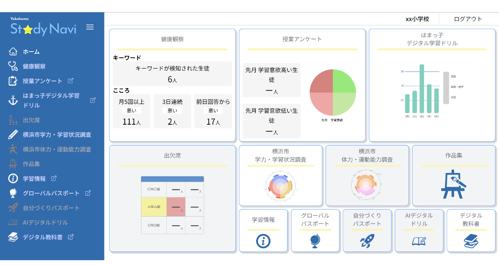Click the green segment of pie chart
The height and width of the screenshot is (266, 499).
344,81
